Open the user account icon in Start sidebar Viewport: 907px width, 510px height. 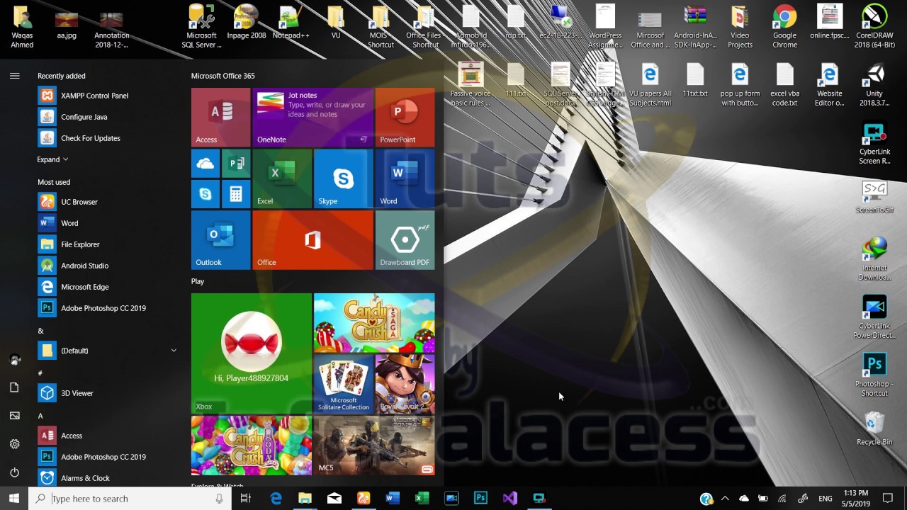14,359
